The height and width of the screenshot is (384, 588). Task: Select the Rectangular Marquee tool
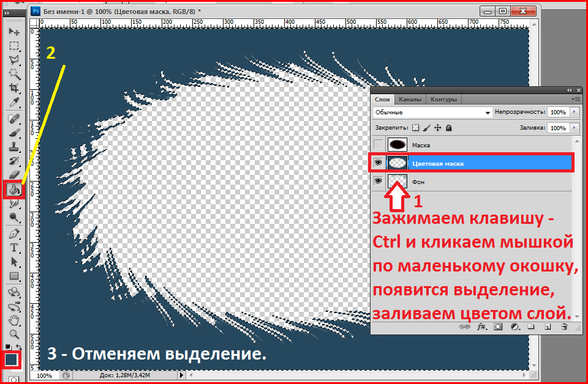point(14,46)
